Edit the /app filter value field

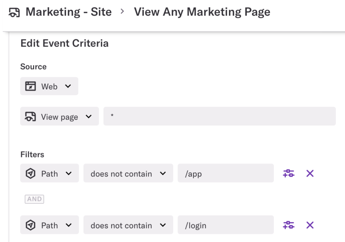pos(226,173)
